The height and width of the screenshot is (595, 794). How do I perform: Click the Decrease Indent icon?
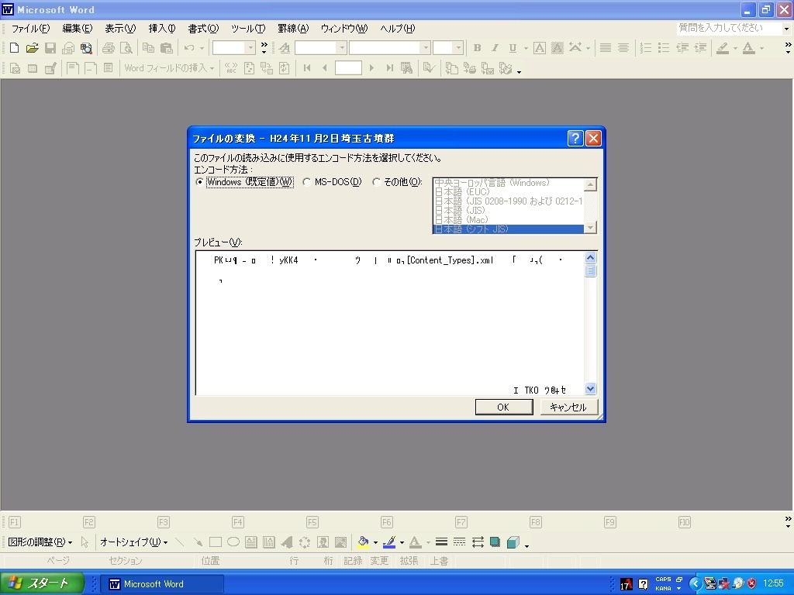(x=682, y=48)
